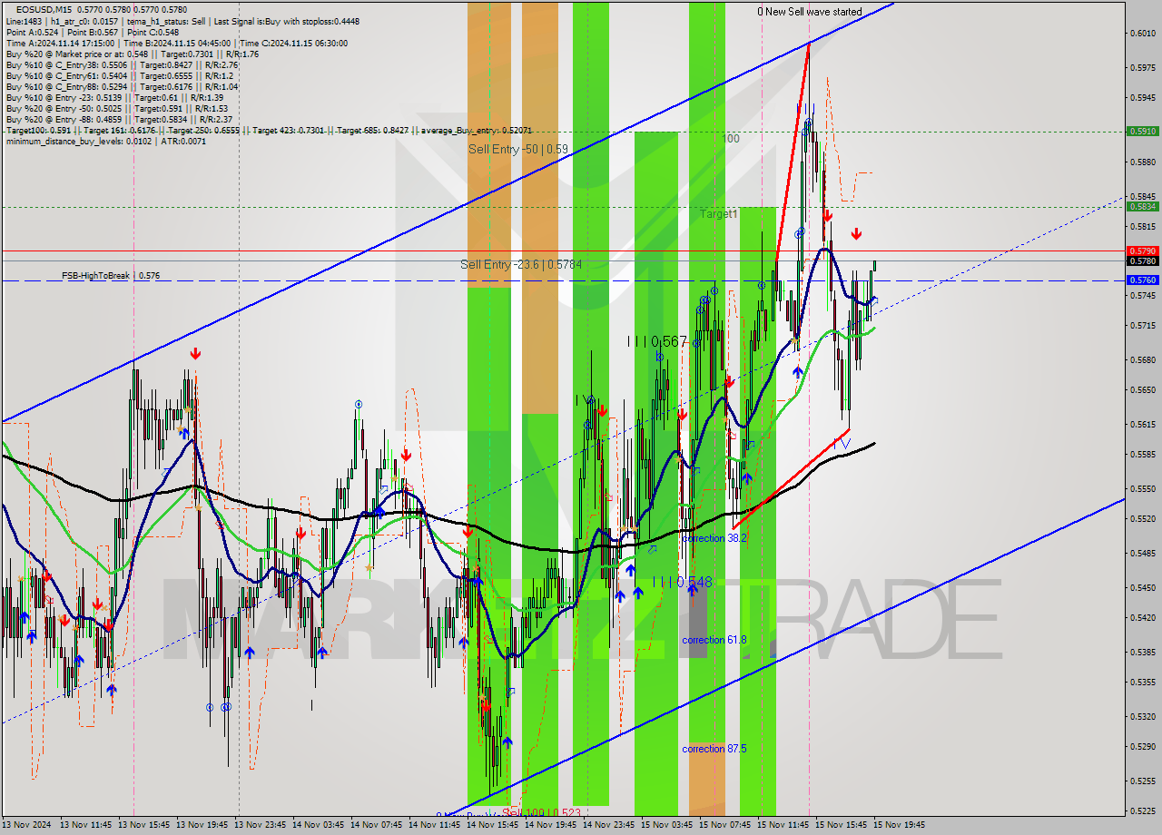Click the 0.6010 price scale value
The height and width of the screenshot is (835, 1162).
1143,34
